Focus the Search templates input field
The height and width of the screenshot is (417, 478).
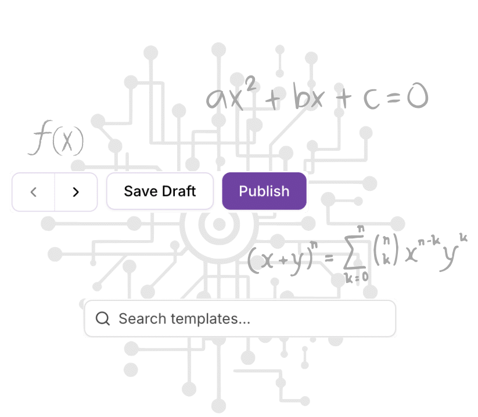240,318
